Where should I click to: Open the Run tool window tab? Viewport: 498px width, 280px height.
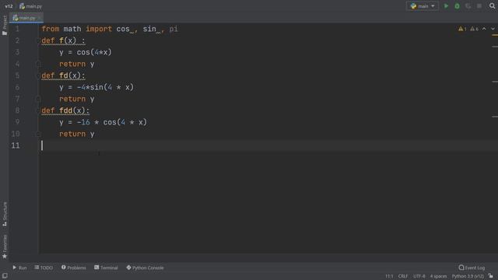coord(19,268)
